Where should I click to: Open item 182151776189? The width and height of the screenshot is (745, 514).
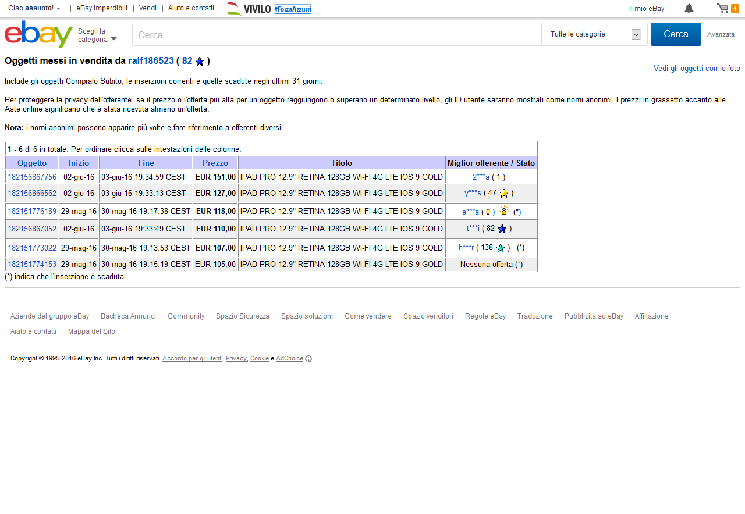32,211
